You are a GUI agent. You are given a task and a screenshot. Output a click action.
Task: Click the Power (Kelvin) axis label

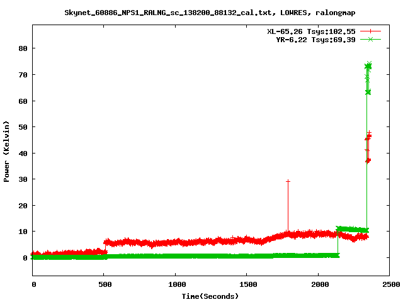click(6, 152)
